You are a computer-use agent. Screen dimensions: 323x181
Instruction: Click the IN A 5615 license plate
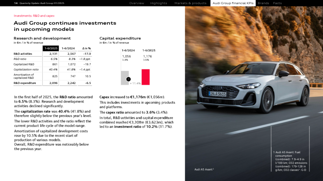tap(217, 94)
